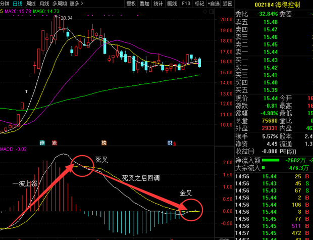Click the 涨 event marker icon
Viewport: 313px width, 240px height.
pyautogui.click(x=54, y=143)
